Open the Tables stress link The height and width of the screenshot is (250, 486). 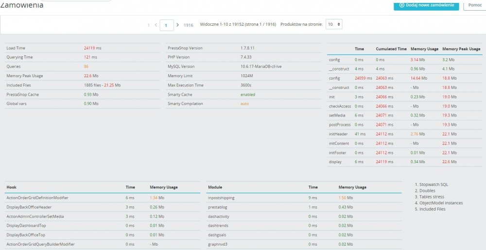pyautogui.click(x=433, y=197)
